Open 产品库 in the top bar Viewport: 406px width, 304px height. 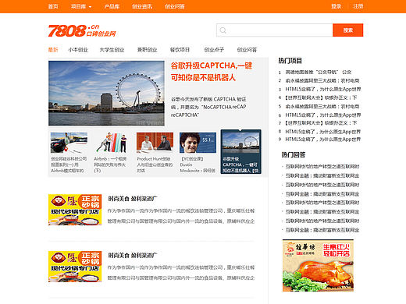tap(112, 6)
